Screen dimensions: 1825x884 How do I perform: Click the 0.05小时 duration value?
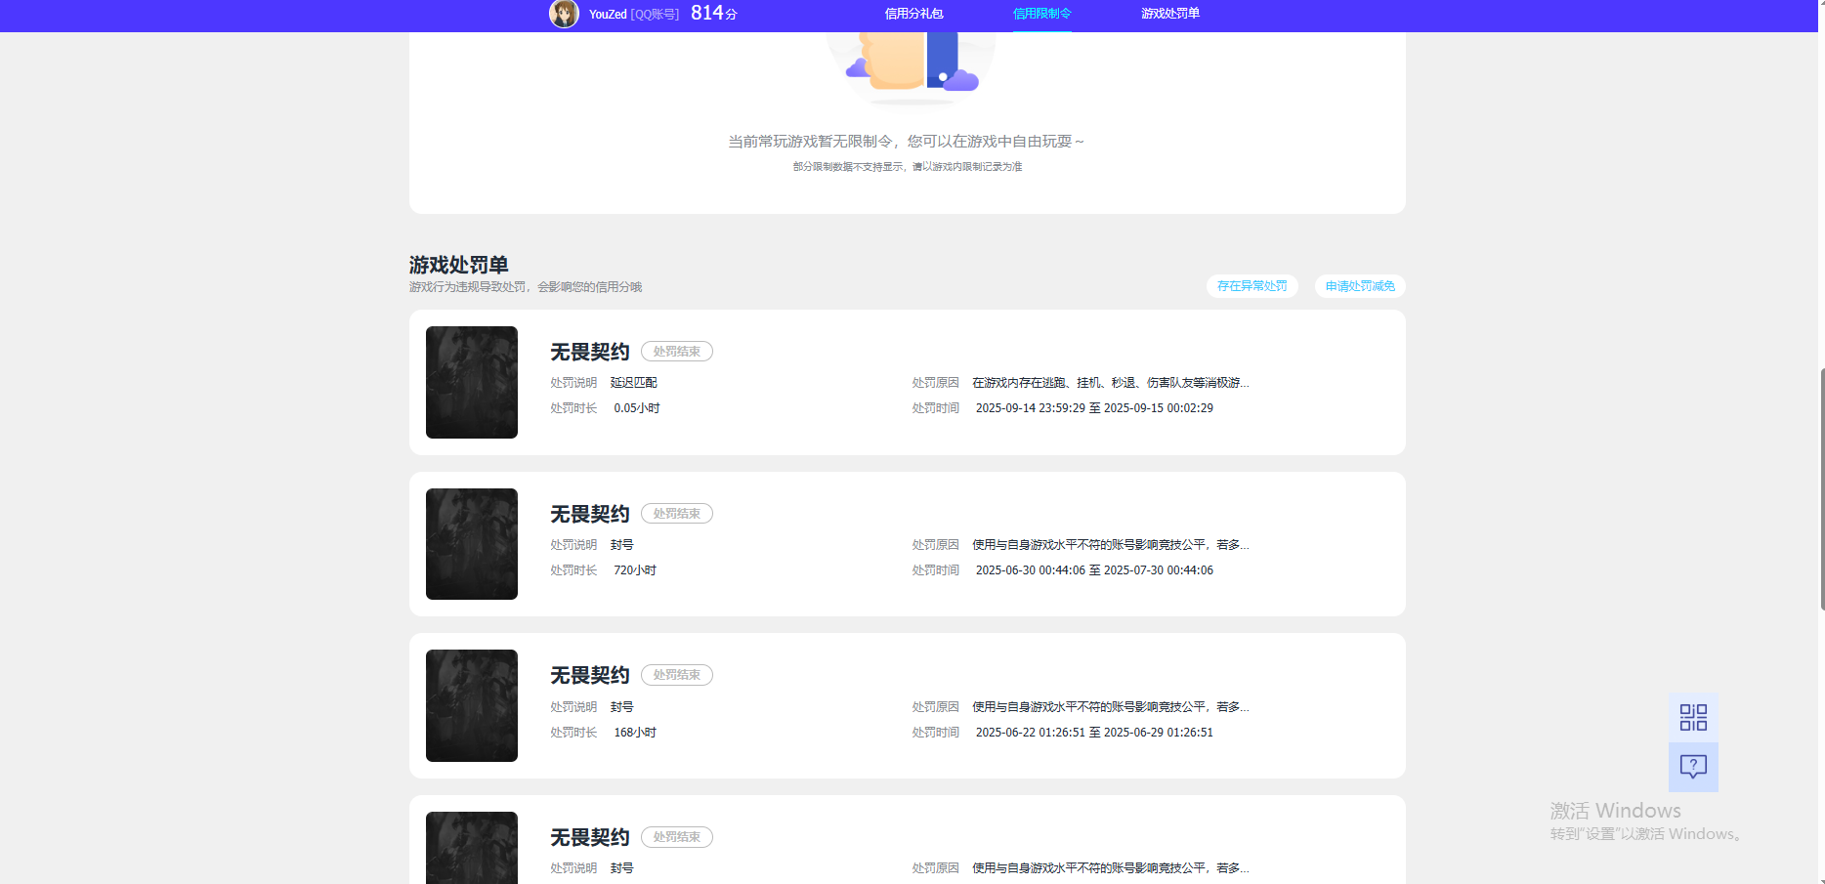point(637,408)
